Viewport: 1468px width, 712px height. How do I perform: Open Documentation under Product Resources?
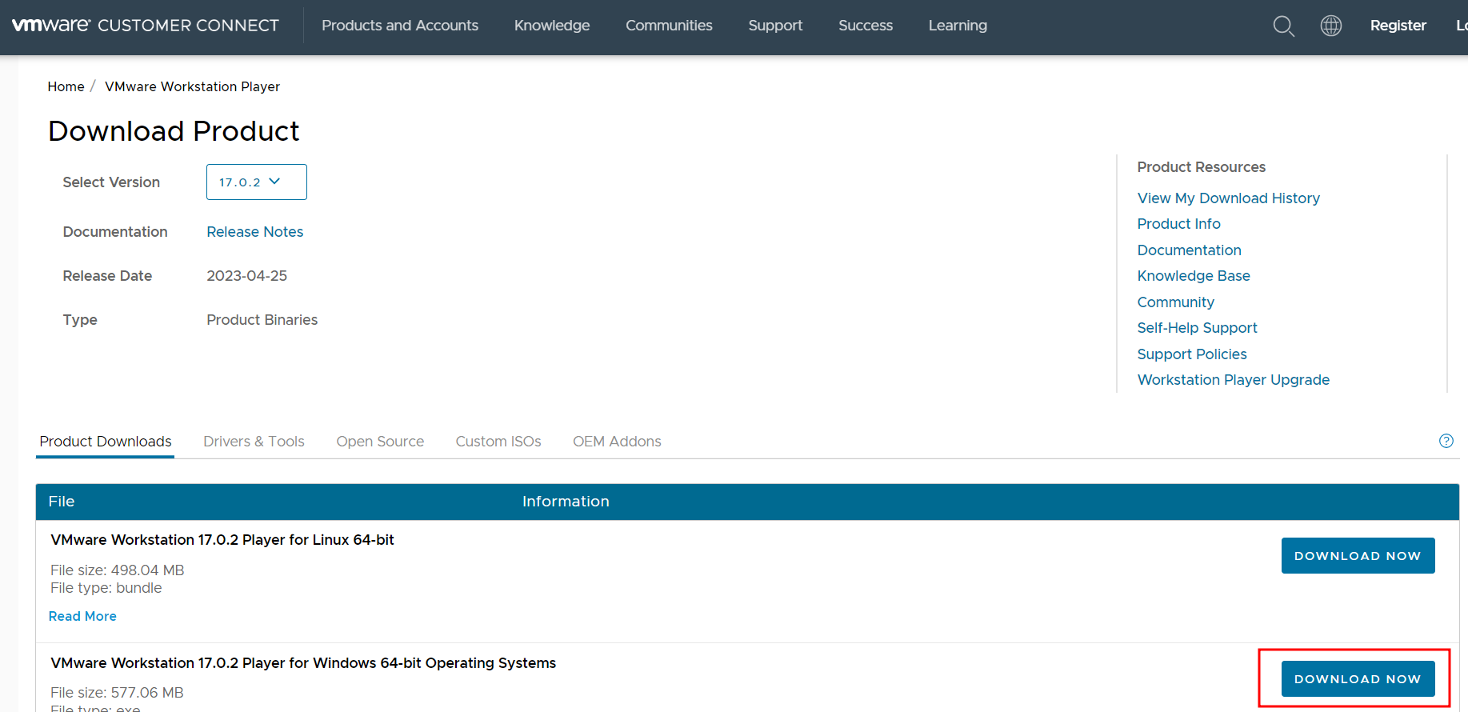(1190, 250)
